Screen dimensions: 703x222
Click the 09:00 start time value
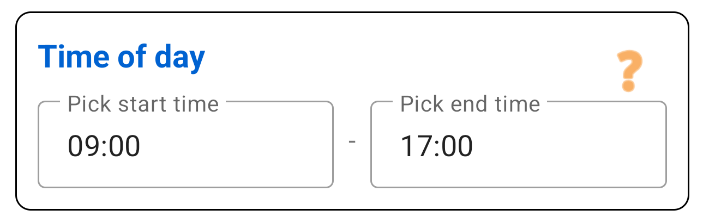[104, 146]
